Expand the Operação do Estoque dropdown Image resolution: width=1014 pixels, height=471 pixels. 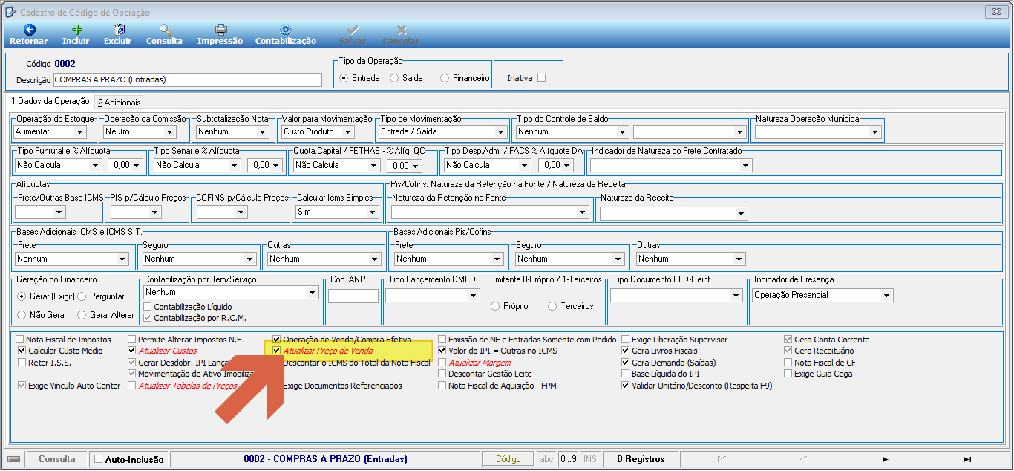coord(79,132)
